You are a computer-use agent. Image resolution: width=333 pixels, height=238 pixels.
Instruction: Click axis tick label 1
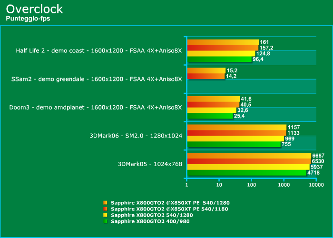[x=186, y=185]
